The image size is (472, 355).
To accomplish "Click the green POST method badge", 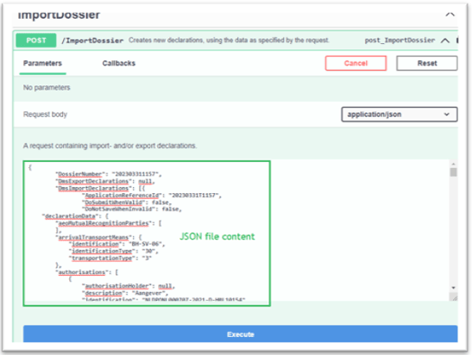I will coord(36,40).
